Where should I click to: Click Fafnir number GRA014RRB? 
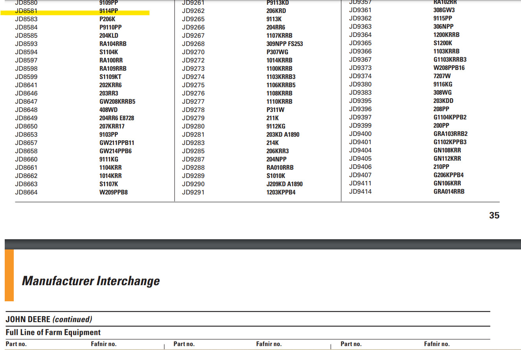pyautogui.click(x=449, y=192)
